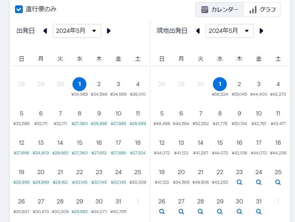Select departure date 25 at ¥30,309
295x222 pixels.
click(x=138, y=177)
